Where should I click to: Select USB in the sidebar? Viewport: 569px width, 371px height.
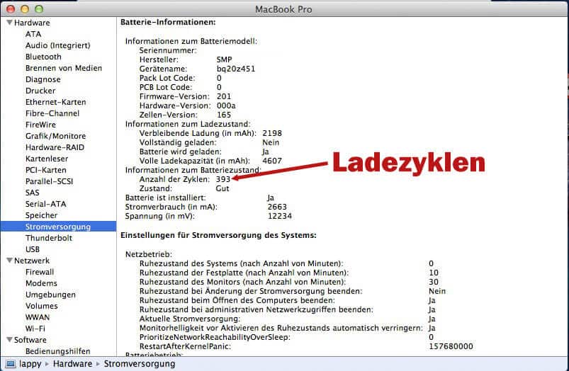[33, 249]
